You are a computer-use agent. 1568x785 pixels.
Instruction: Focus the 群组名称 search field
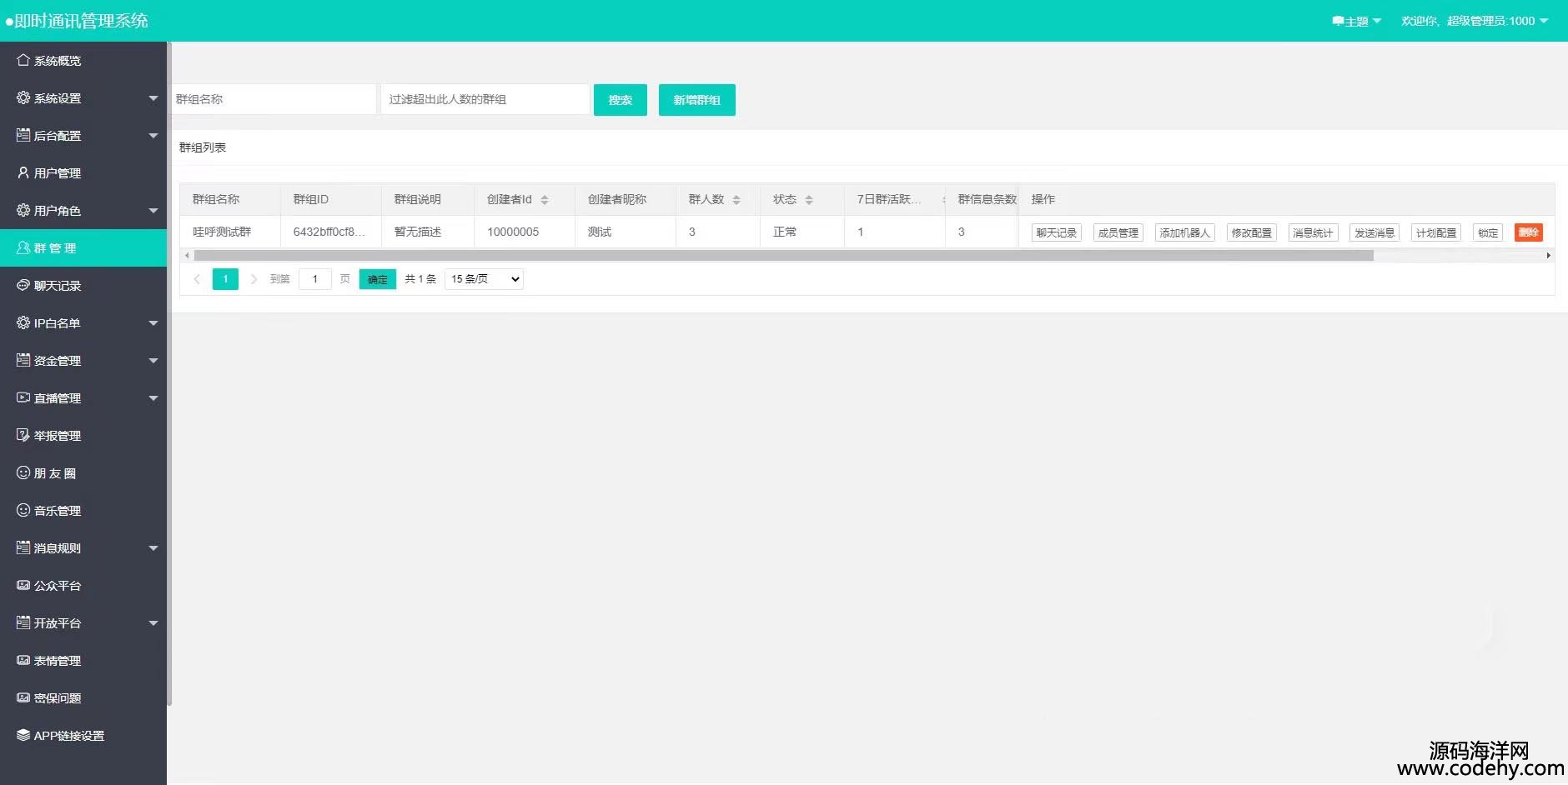point(273,99)
